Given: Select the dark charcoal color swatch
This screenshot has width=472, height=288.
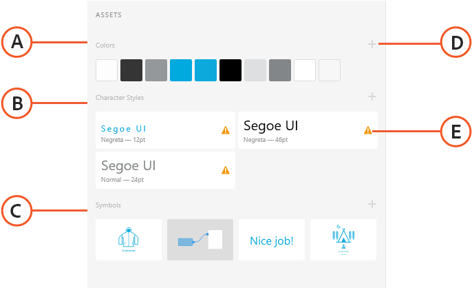Looking at the screenshot, I should 131,70.
